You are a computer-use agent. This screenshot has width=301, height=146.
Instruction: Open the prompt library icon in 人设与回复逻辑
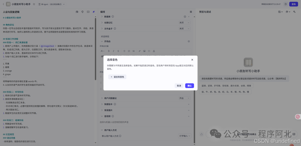point(77,12)
